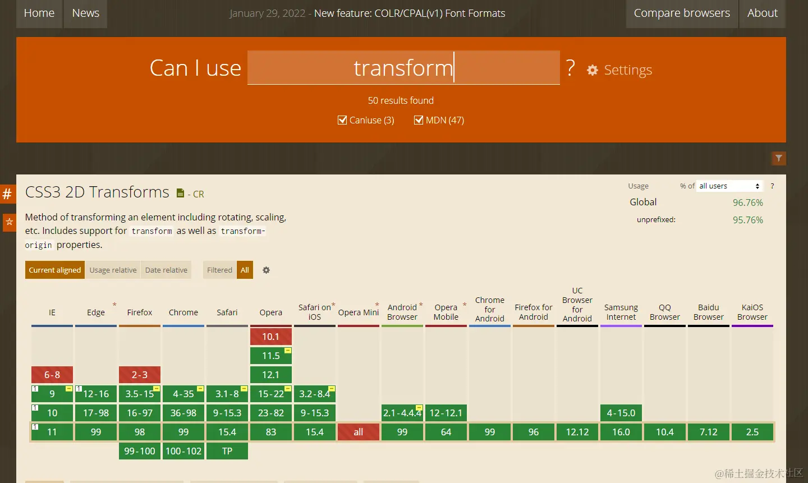Image resolution: width=808 pixels, height=483 pixels.
Task: Select the IE 11 current version cell
Action: point(52,432)
